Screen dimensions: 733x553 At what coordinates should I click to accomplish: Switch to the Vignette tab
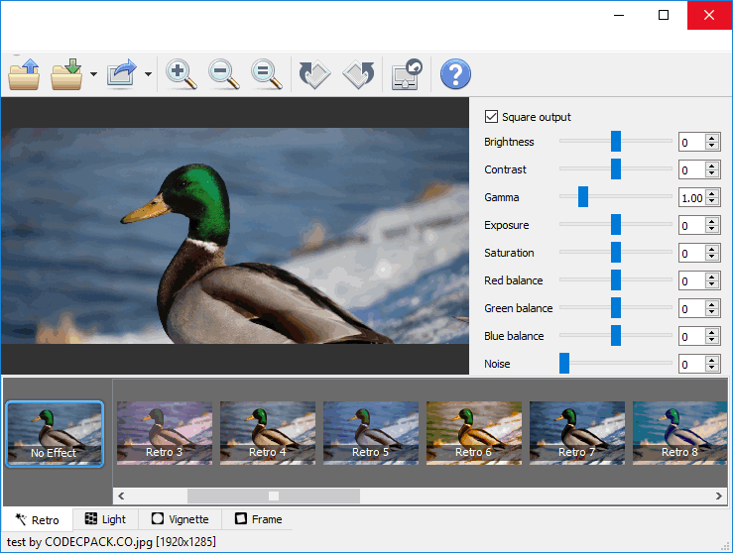click(x=180, y=519)
